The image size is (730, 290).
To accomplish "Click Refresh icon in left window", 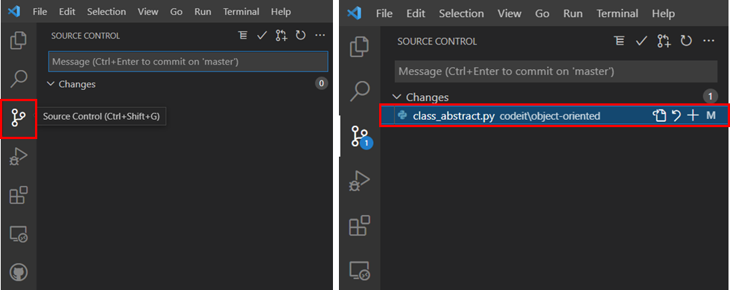I will (x=300, y=36).
